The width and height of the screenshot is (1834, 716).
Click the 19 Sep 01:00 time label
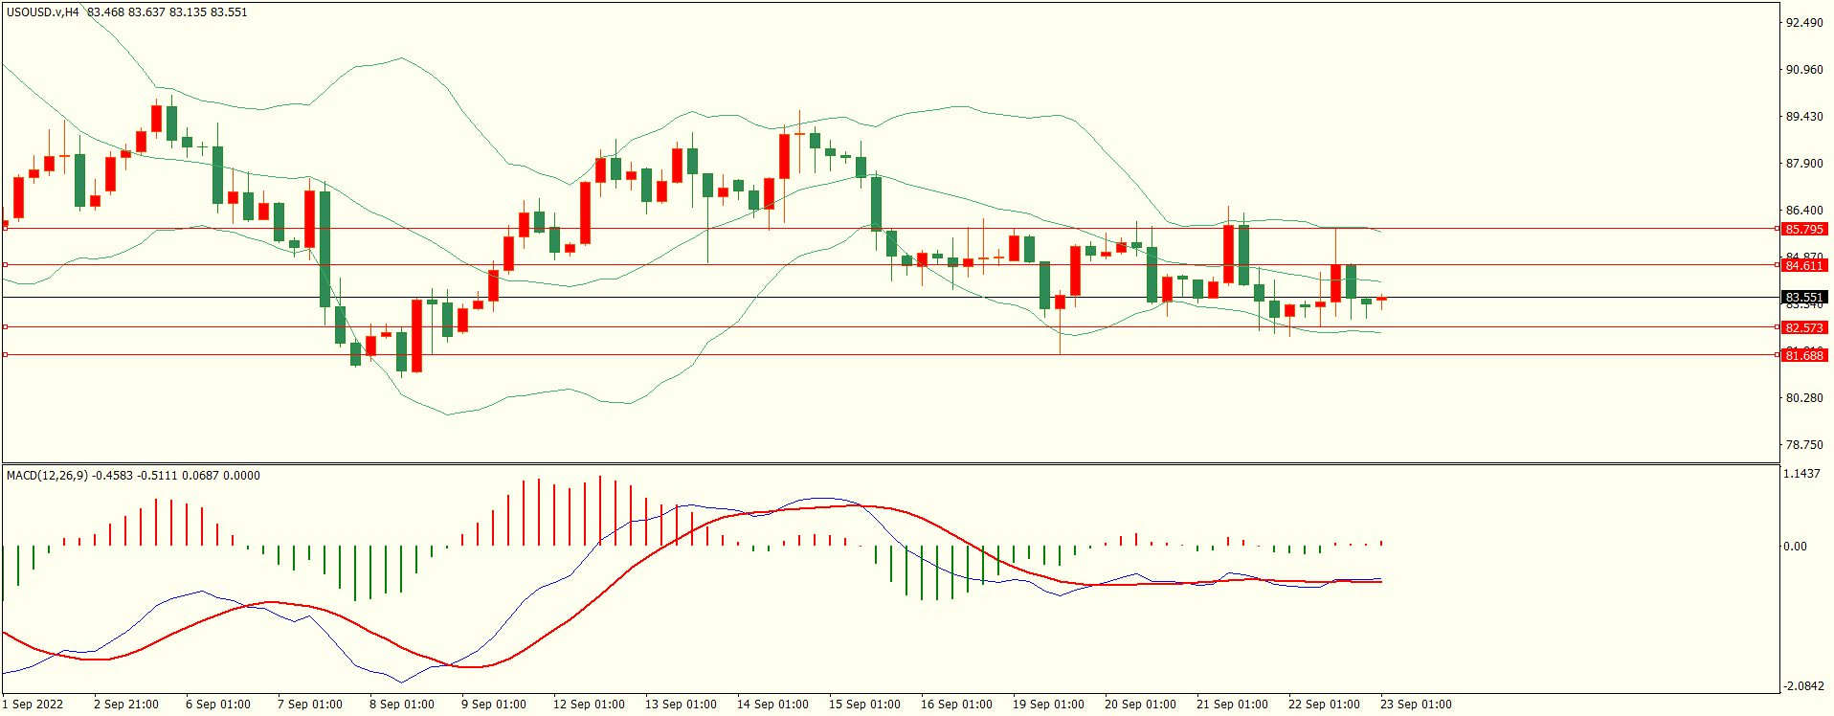coord(1048,705)
